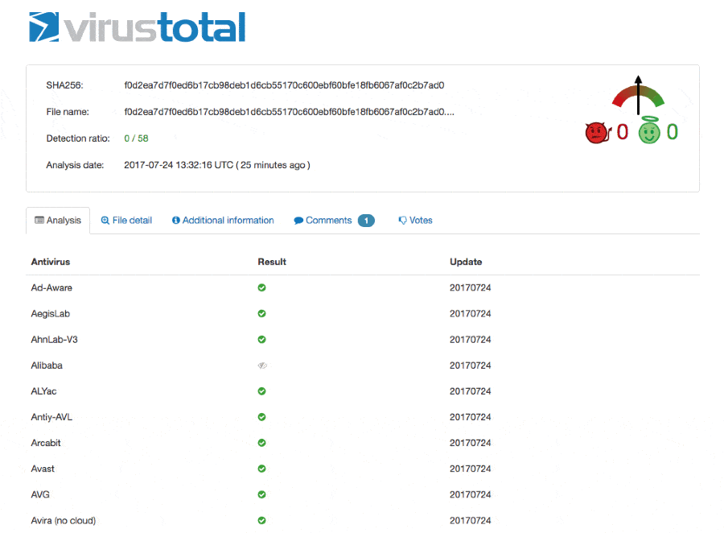Click the green harmless vote count
This screenshot has width=724, height=533.
(x=673, y=132)
